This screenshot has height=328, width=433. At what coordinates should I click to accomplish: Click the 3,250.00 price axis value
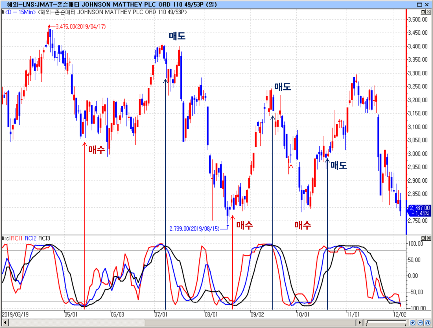tap(418, 87)
